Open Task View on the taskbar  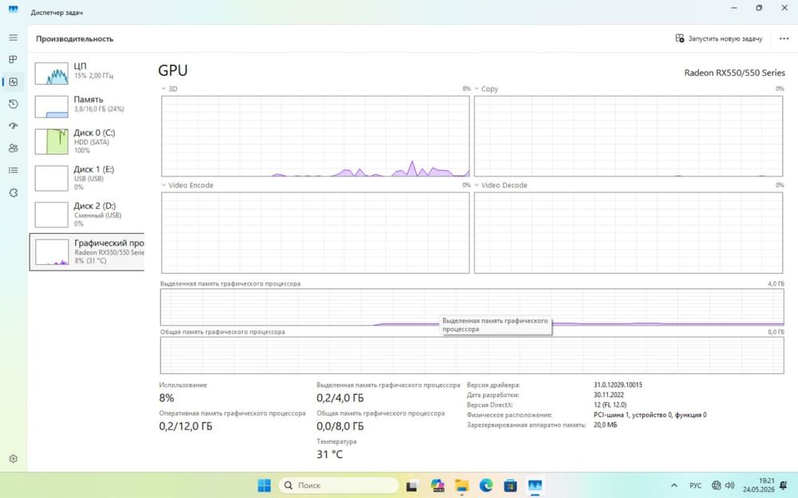click(412, 485)
